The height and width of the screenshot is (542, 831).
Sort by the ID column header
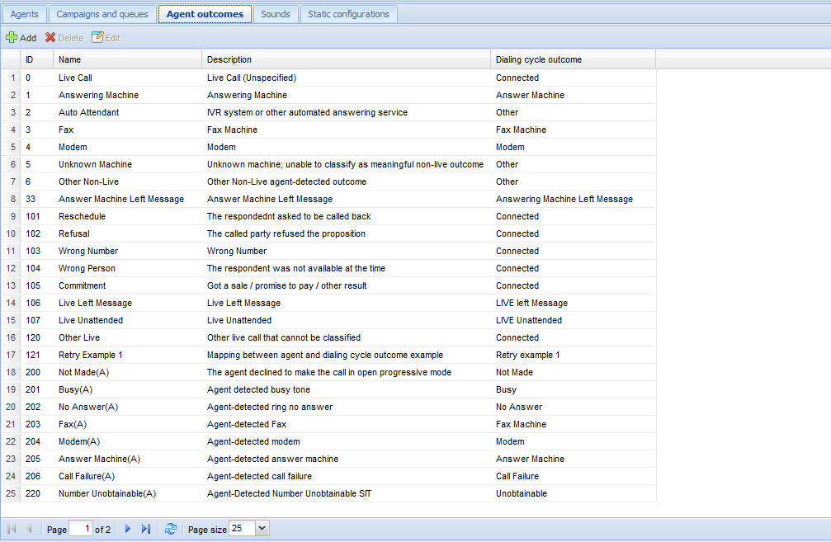36,60
